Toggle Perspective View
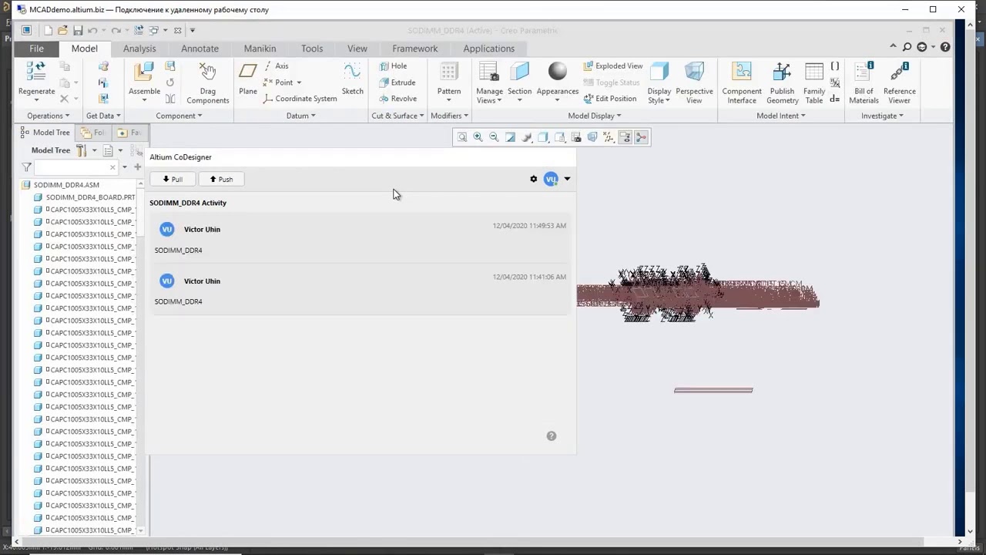This screenshot has width=986, height=555. click(694, 83)
